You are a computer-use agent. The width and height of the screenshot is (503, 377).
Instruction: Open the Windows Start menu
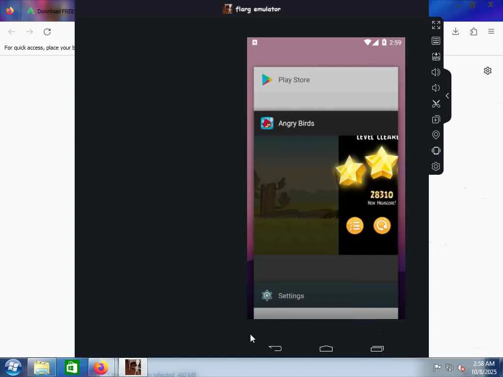(13, 367)
